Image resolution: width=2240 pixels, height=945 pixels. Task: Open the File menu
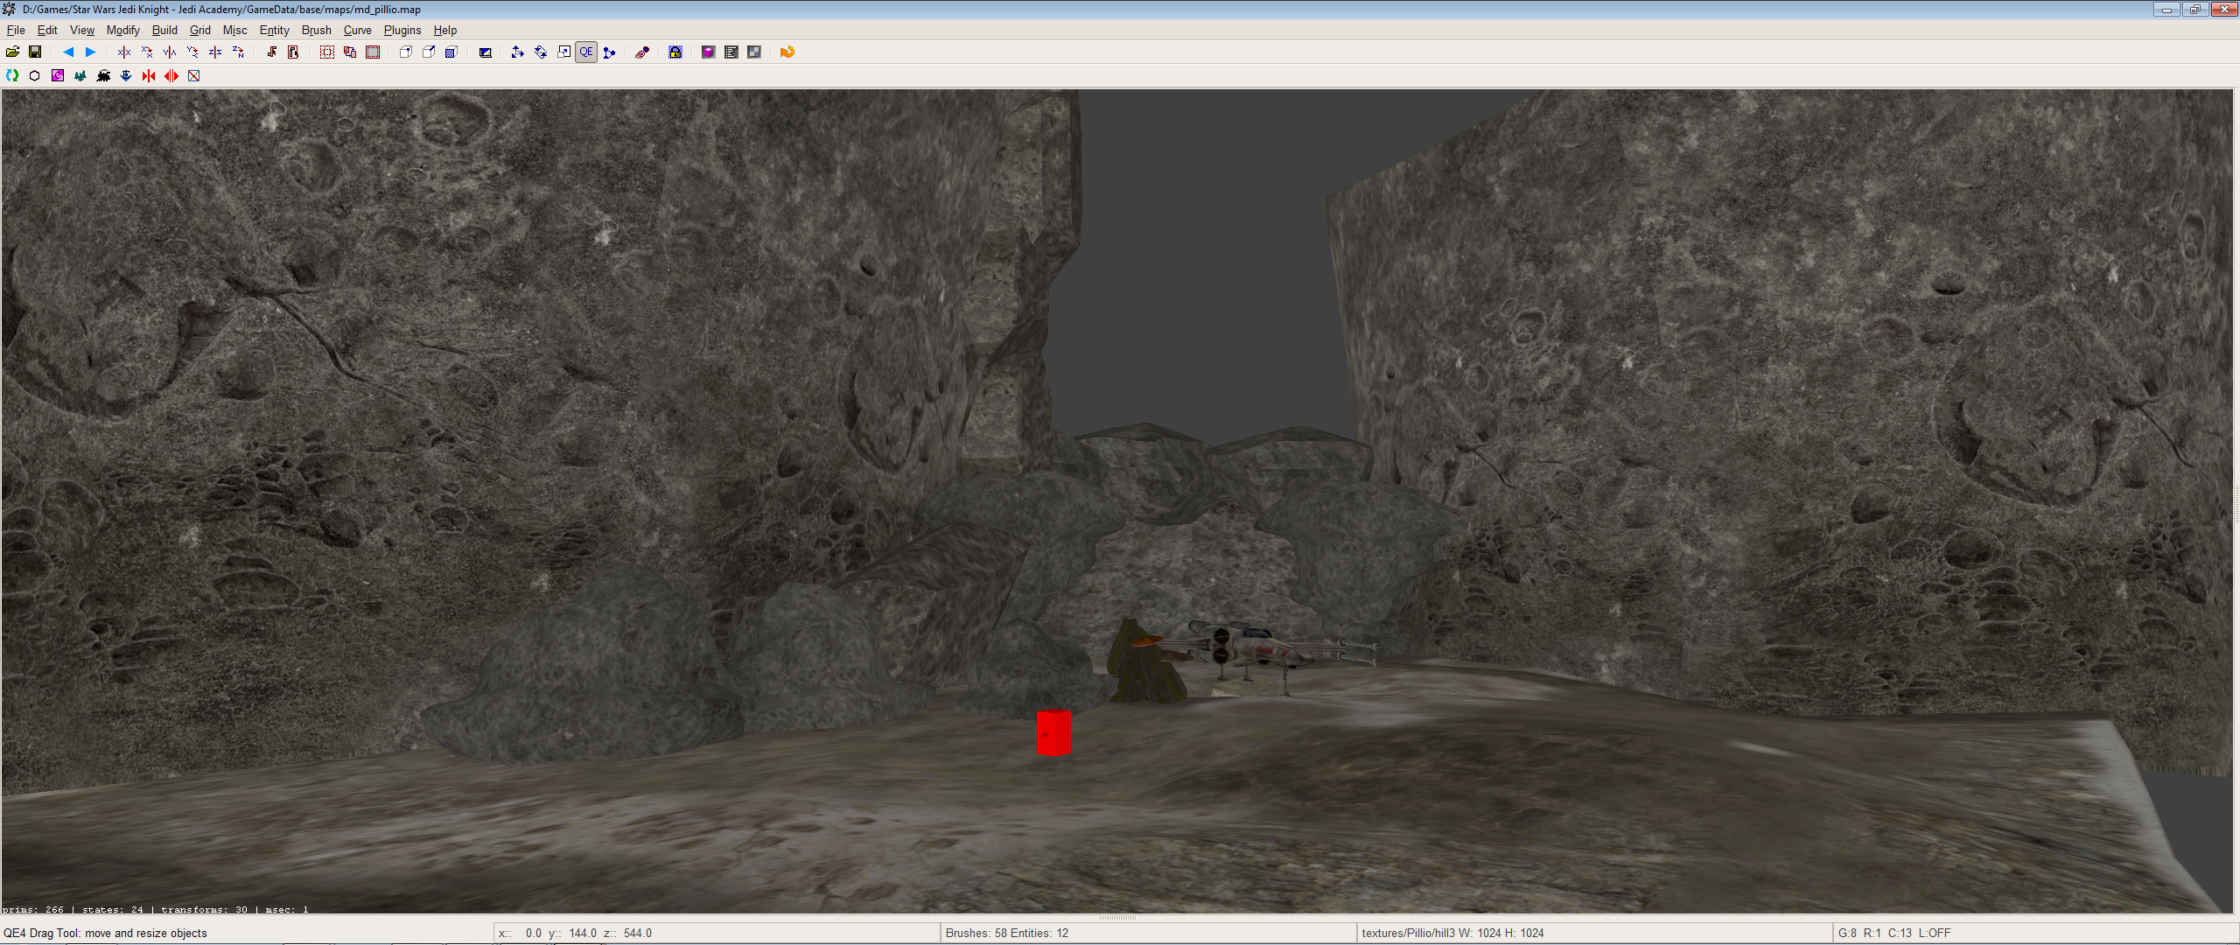[x=16, y=30]
